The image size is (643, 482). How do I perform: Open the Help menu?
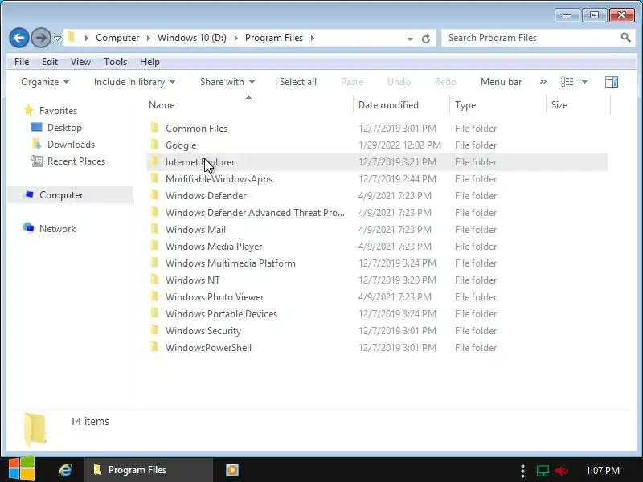[149, 62]
